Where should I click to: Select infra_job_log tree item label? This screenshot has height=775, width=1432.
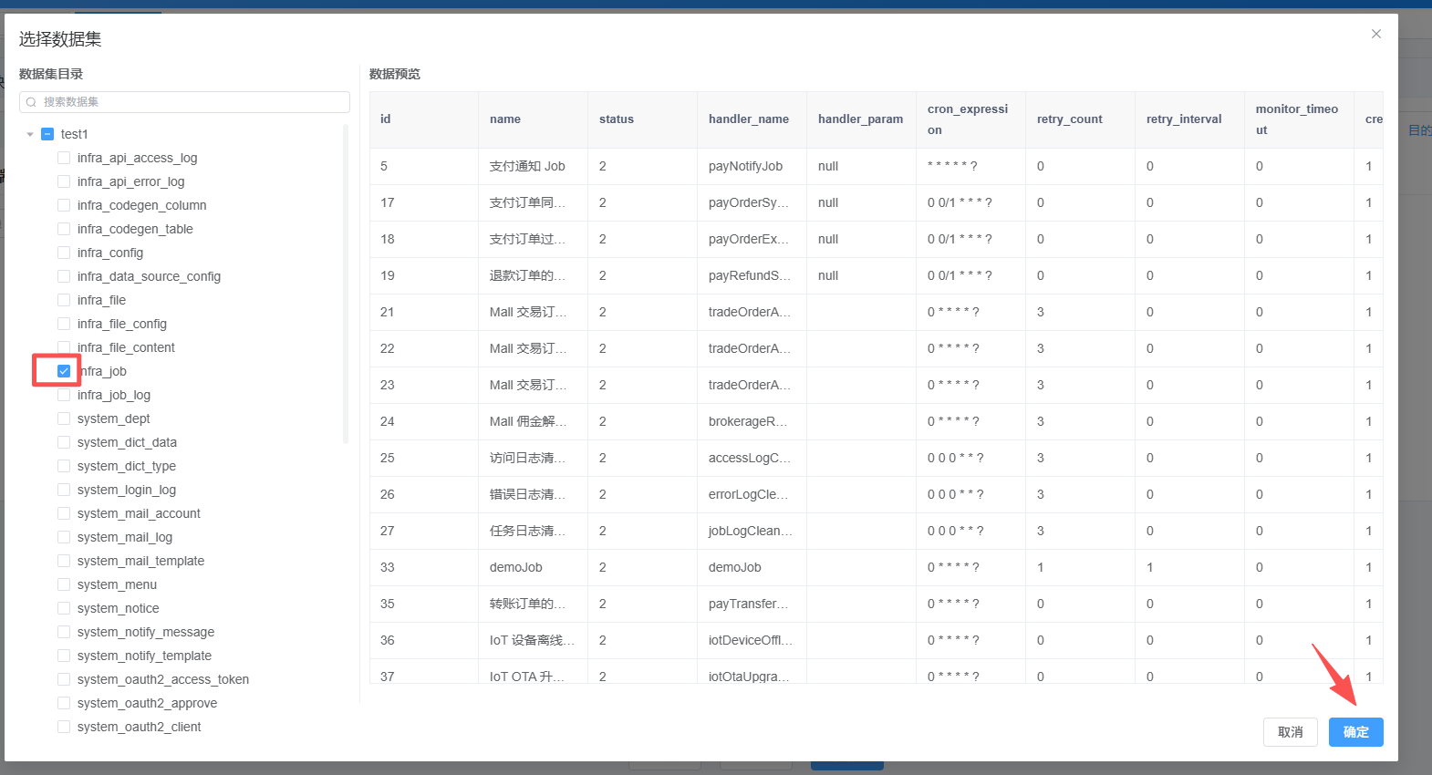114,395
